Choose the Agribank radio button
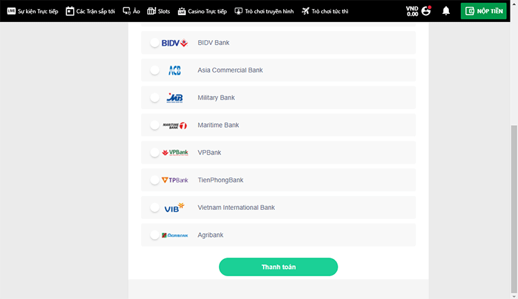The image size is (518, 299). pyautogui.click(x=155, y=235)
